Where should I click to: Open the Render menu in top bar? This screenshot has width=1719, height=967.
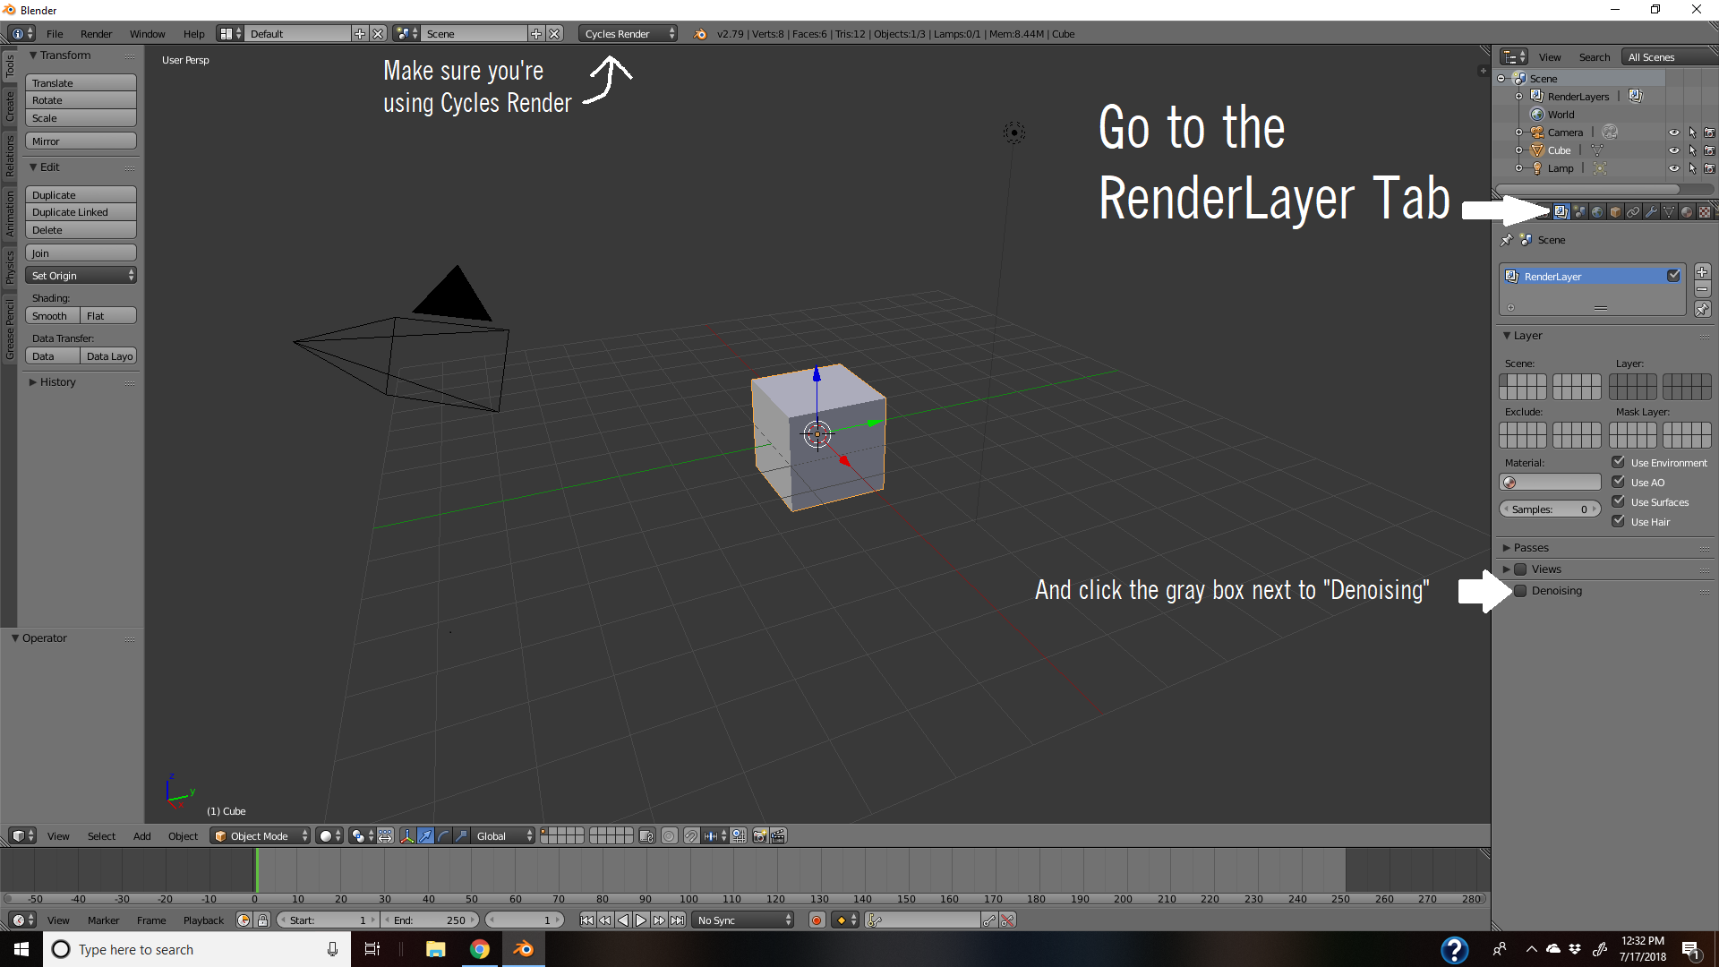pyautogui.click(x=96, y=34)
